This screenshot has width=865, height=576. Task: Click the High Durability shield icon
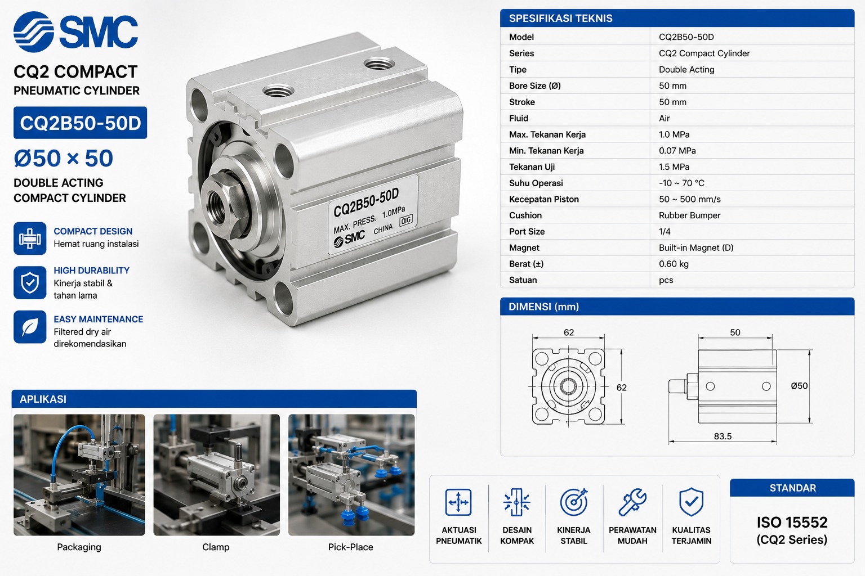pos(30,282)
